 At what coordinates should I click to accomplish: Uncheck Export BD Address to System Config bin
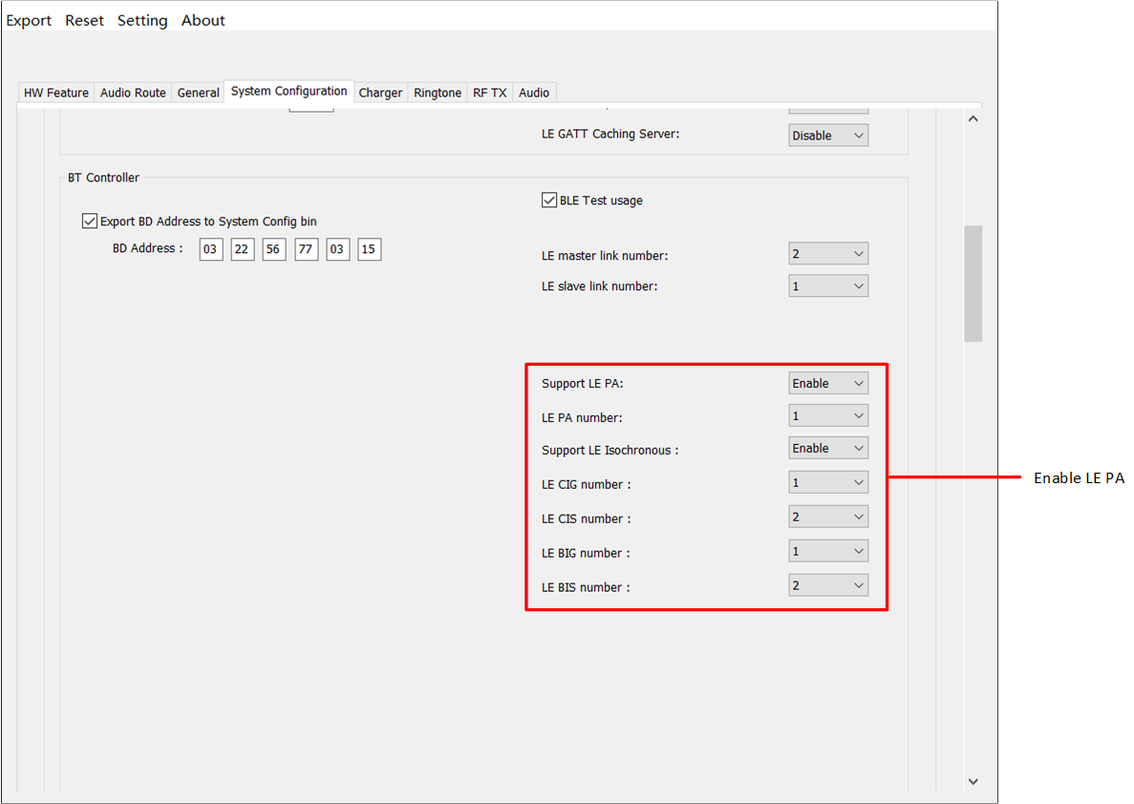pos(91,222)
